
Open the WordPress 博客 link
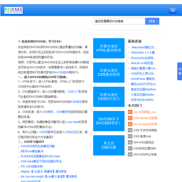[x=144, y=79]
